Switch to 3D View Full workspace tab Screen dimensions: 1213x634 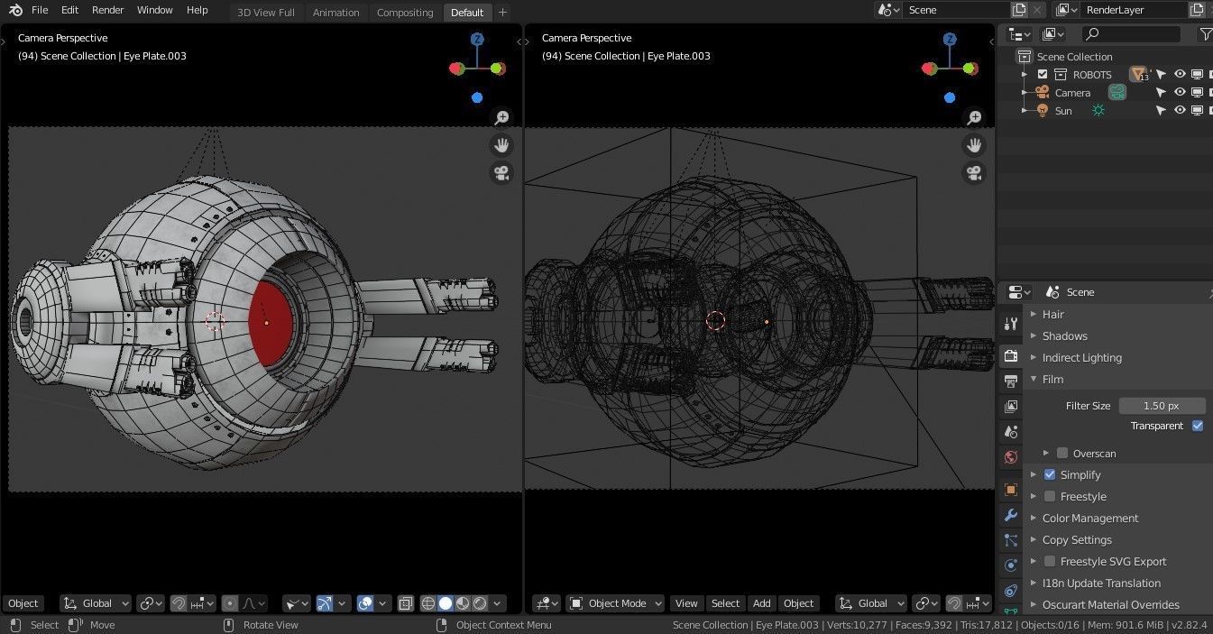click(266, 13)
